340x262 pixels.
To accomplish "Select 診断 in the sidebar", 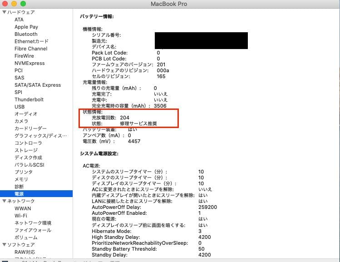I will pos(19,187).
